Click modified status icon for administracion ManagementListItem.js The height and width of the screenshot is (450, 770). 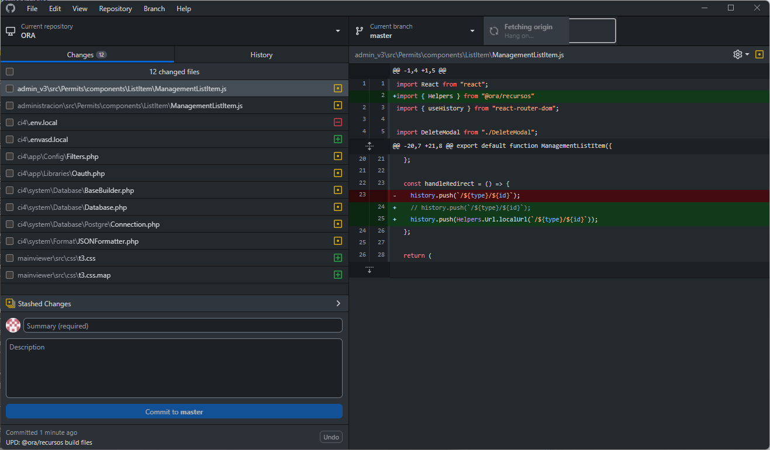[338, 106]
